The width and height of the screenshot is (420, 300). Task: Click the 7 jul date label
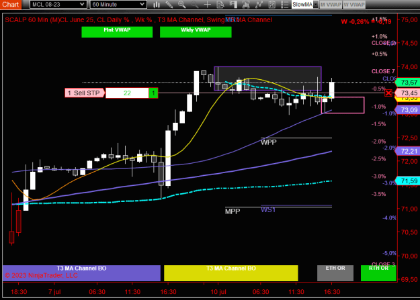tap(54, 292)
